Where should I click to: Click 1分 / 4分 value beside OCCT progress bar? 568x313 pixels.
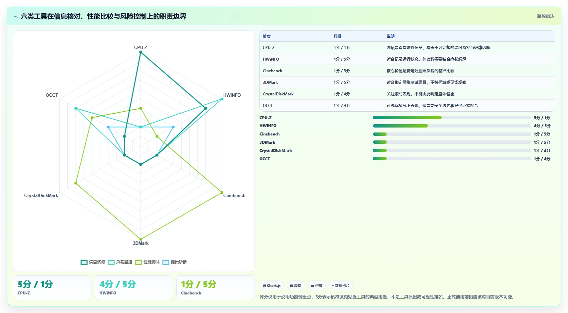pyautogui.click(x=542, y=159)
